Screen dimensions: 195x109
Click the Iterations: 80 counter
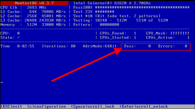coord(59,46)
